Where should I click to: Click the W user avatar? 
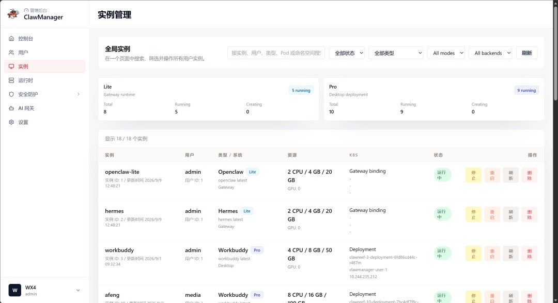click(x=14, y=290)
